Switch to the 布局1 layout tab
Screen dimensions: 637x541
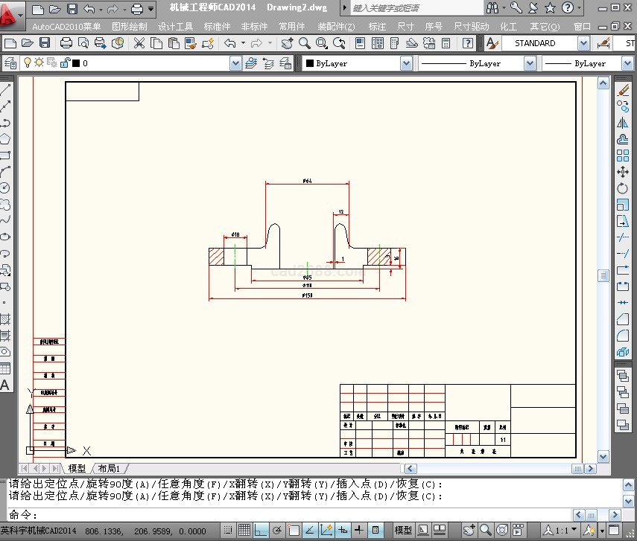[109, 469]
